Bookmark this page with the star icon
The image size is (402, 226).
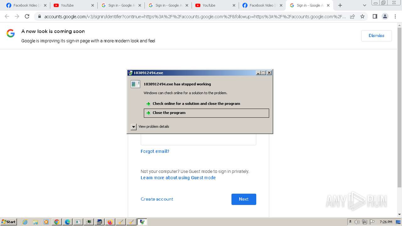pyautogui.click(x=362, y=17)
